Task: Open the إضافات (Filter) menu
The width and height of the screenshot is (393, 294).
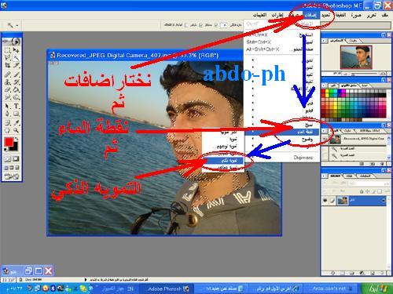Action: point(310,15)
